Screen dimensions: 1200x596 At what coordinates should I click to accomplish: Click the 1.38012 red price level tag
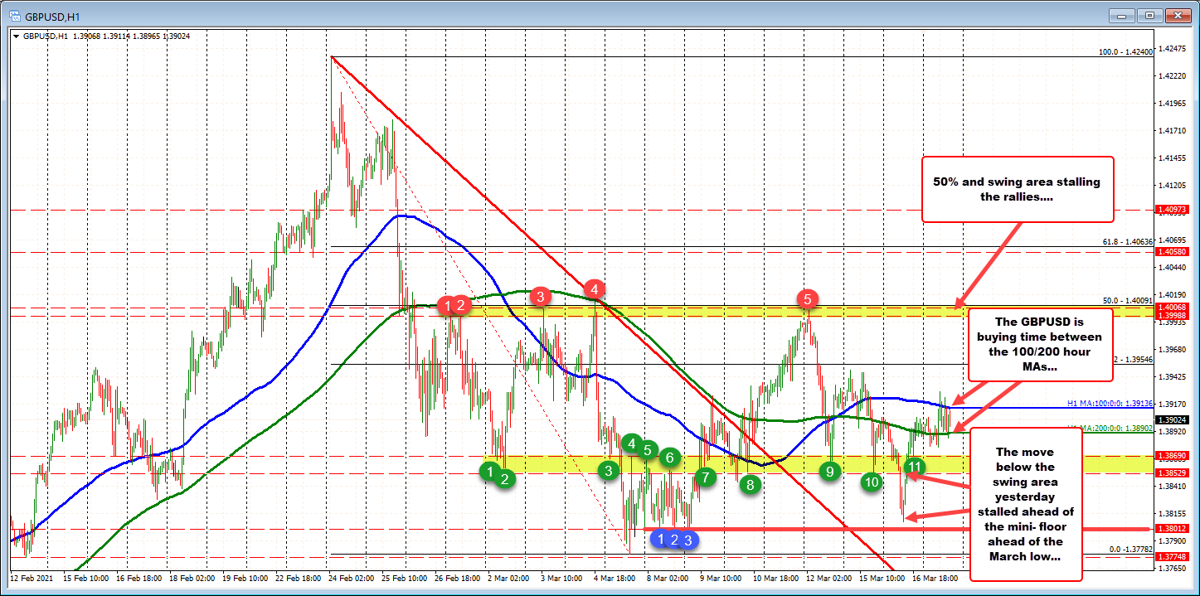[1173, 528]
